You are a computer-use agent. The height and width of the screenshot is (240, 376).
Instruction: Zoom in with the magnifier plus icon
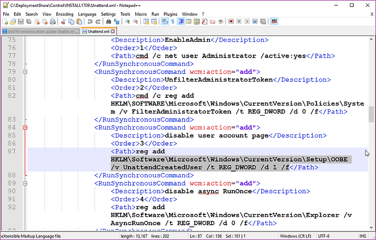coord(127,22)
